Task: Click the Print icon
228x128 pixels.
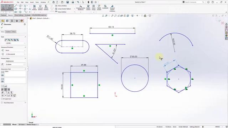Action: tap(73, 2)
